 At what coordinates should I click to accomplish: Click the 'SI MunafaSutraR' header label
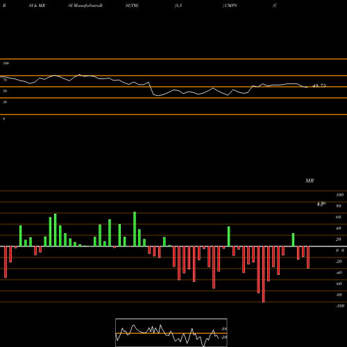[85, 6]
